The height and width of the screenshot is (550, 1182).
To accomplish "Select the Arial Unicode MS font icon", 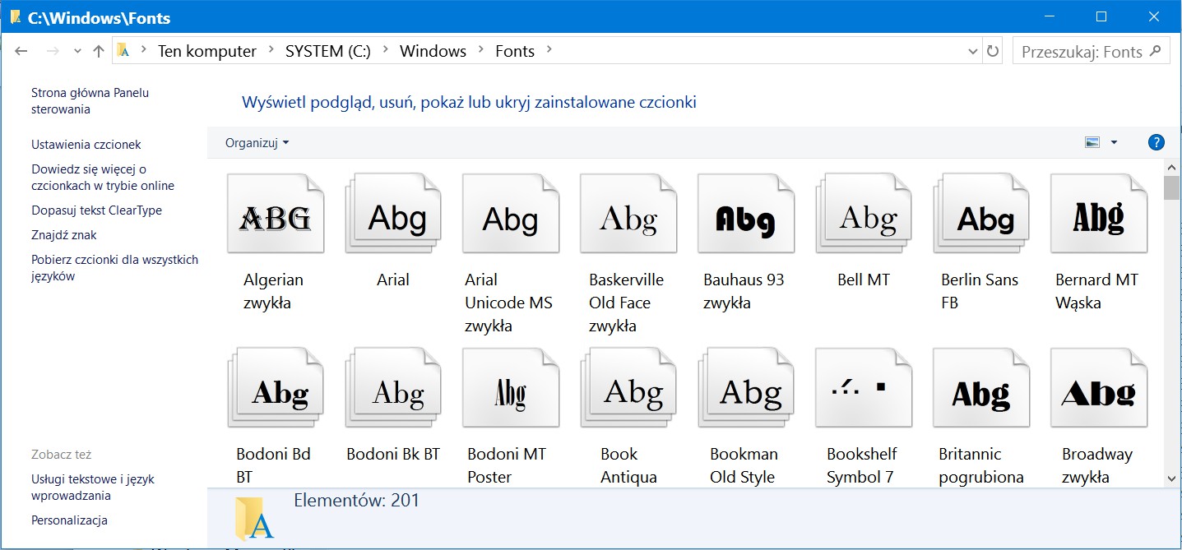I will click(510, 213).
